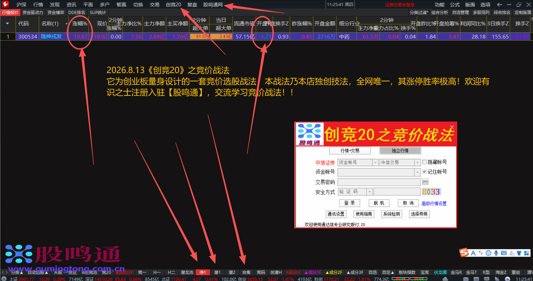
Task: Open the 分类过滤 filter option
Action: tap(419, 12)
